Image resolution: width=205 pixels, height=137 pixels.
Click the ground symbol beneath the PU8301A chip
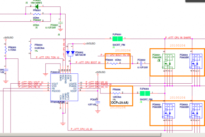[63, 124]
